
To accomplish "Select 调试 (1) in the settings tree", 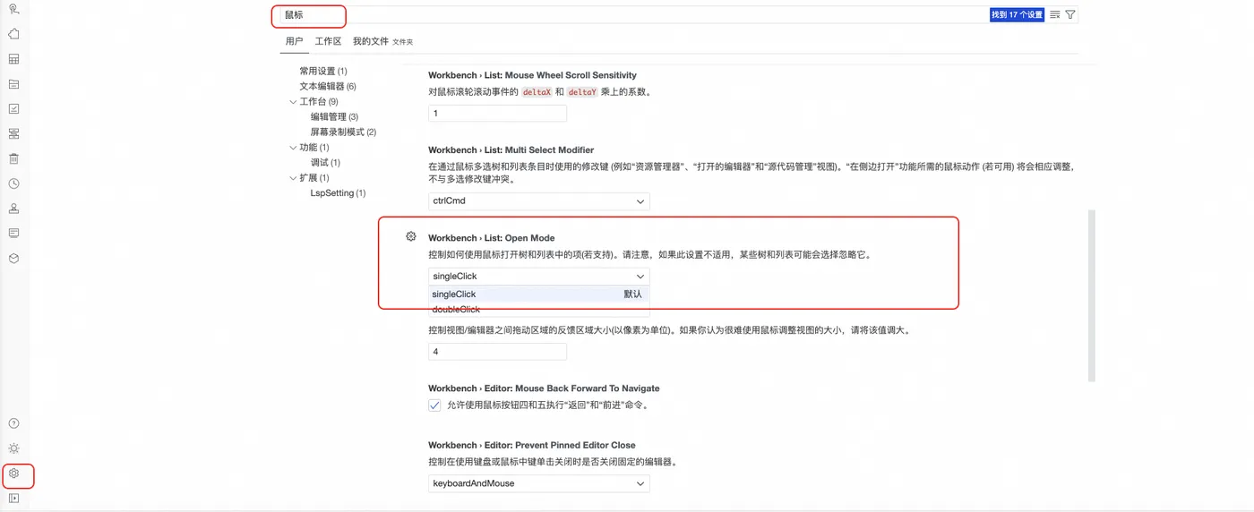I will point(326,162).
